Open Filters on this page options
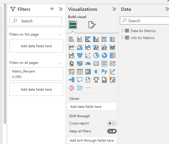This screenshot has height=144, width=169. point(60,35)
